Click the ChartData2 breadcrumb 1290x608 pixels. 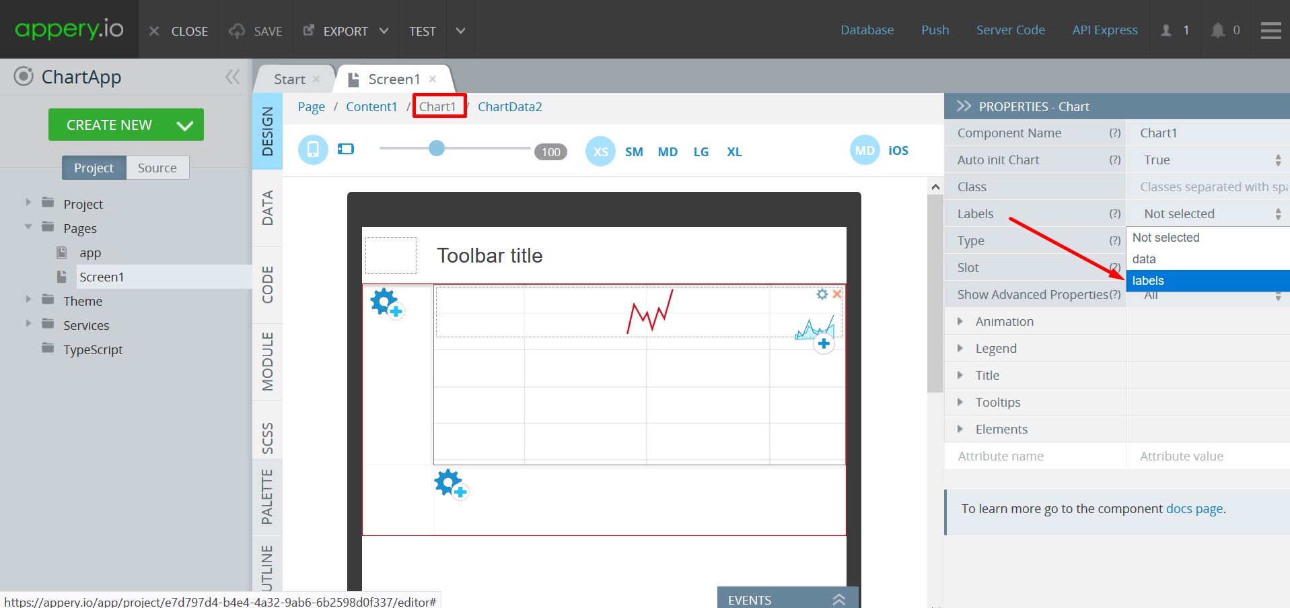[x=509, y=106]
